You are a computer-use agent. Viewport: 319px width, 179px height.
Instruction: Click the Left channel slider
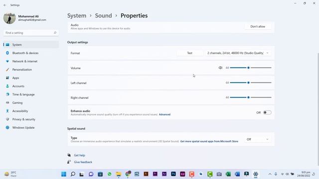point(251,83)
